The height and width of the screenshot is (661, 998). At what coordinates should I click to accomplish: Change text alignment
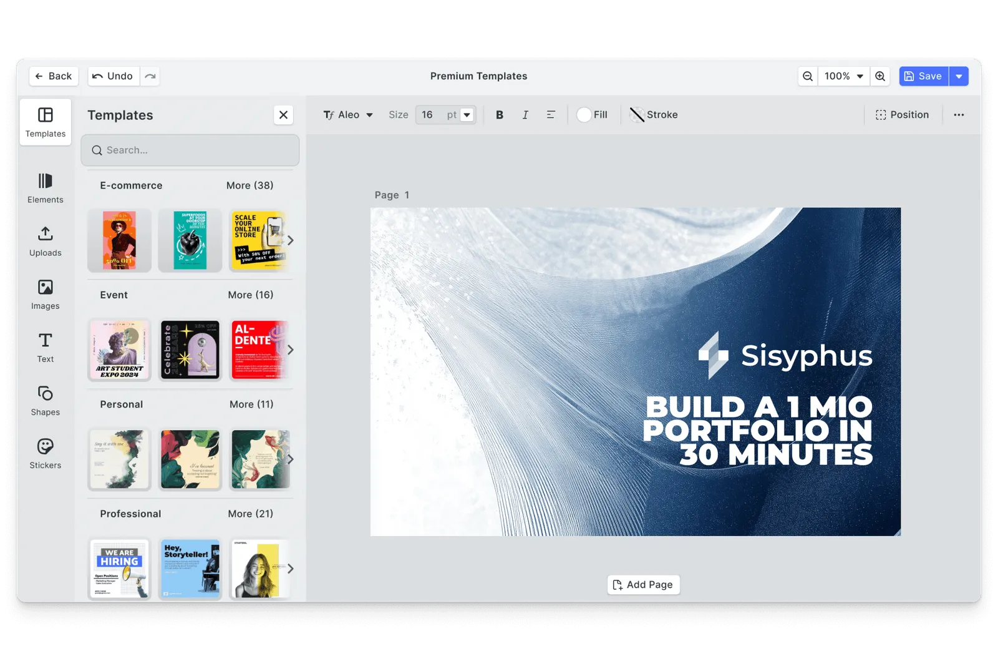(x=551, y=115)
